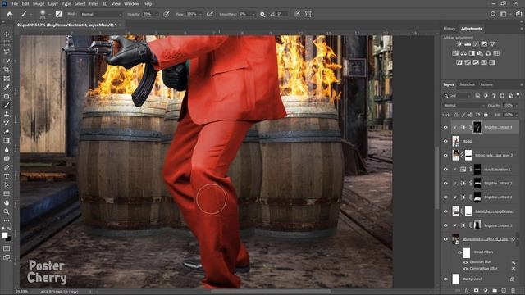Viewport: 525px width, 295px height.
Task: Create a new group folder
Action: tap(495, 291)
